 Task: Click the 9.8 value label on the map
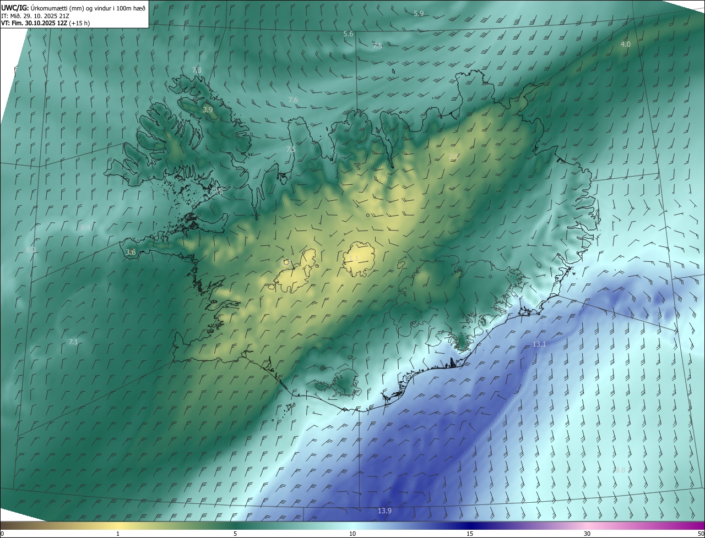(x=620, y=470)
